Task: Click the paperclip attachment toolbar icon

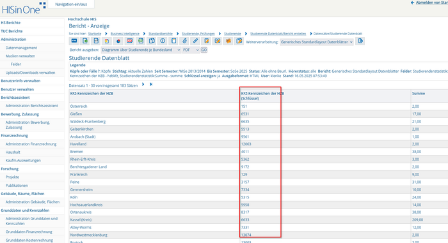Action: (184, 41)
